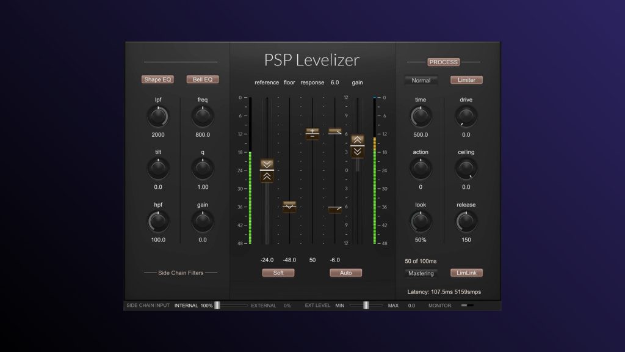Image resolution: width=625 pixels, height=352 pixels.
Task: Click the ceiling value 0.0
Action: coord(466,187)
